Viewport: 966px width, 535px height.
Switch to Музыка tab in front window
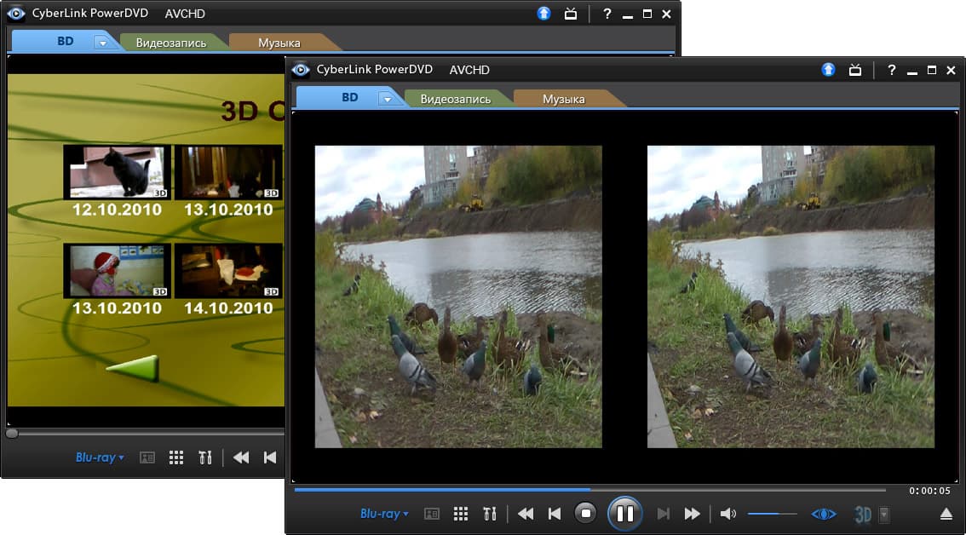tap(564, 99)
